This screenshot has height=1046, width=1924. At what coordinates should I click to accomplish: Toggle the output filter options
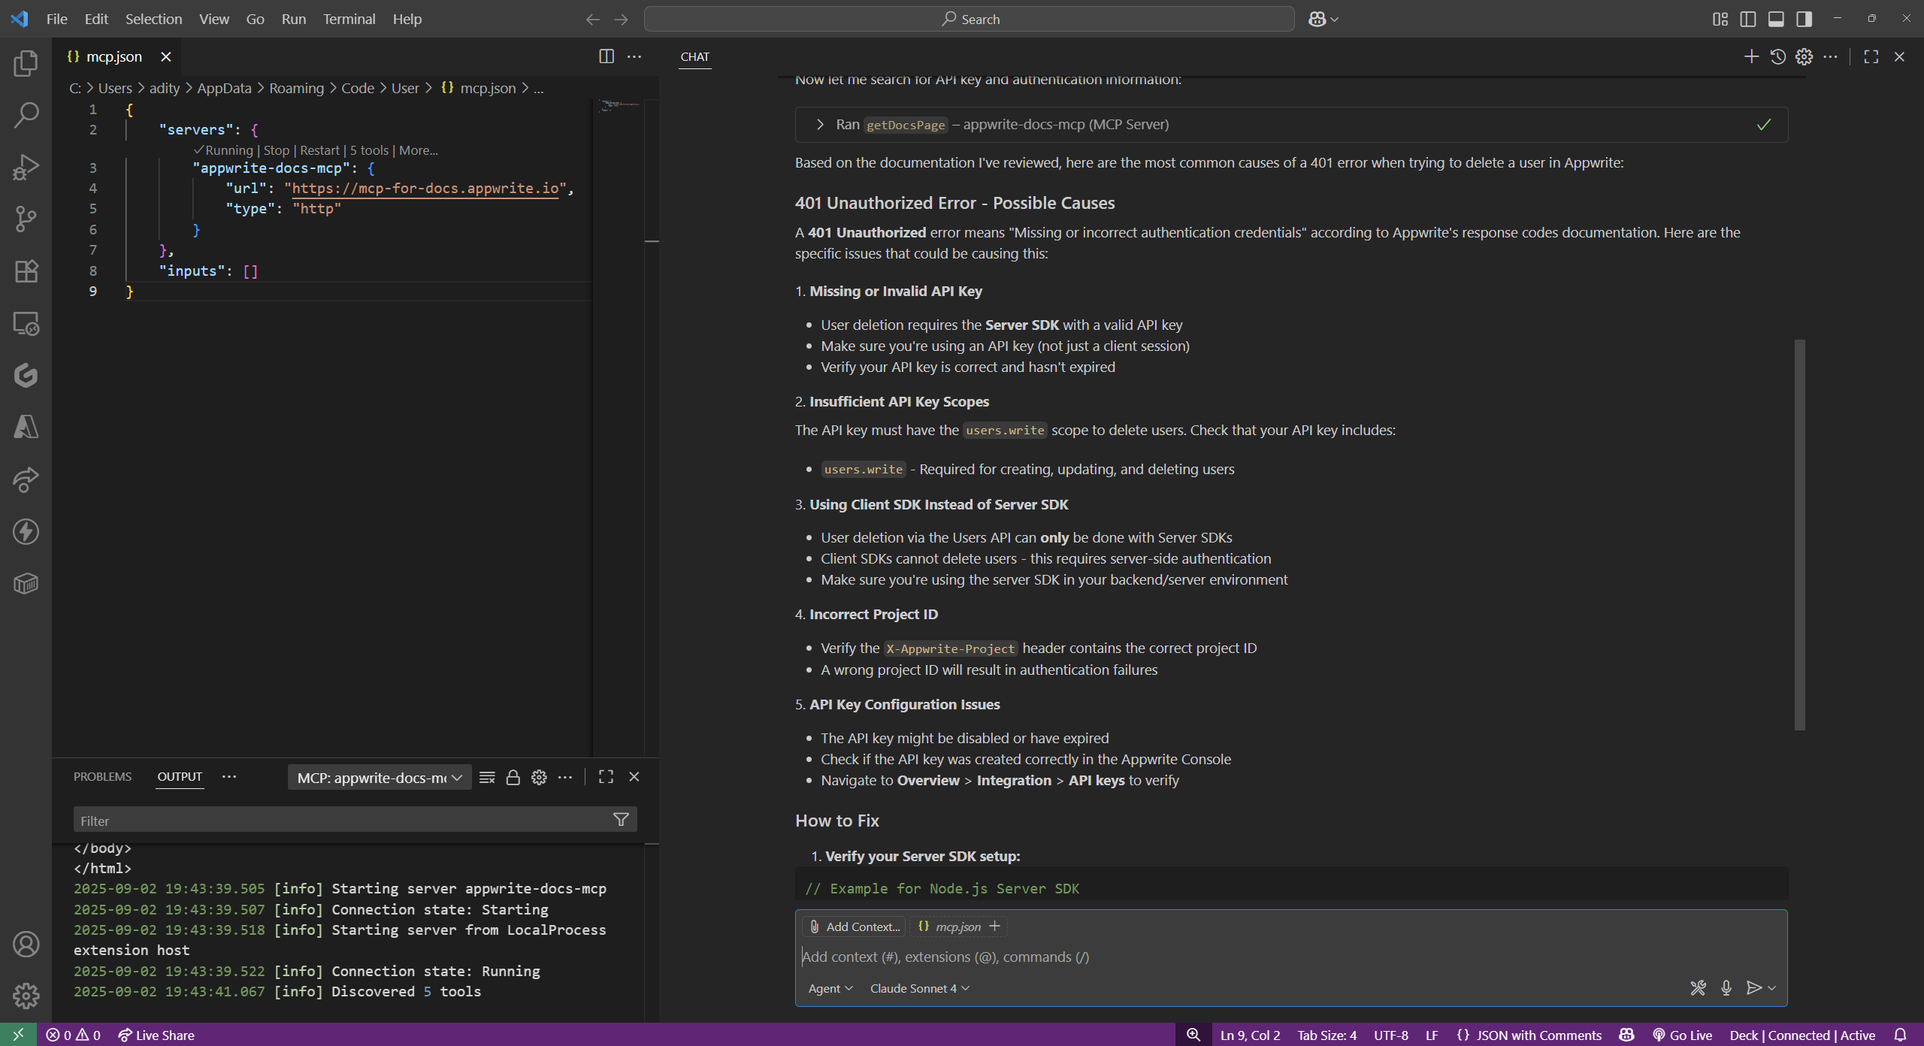621,820
